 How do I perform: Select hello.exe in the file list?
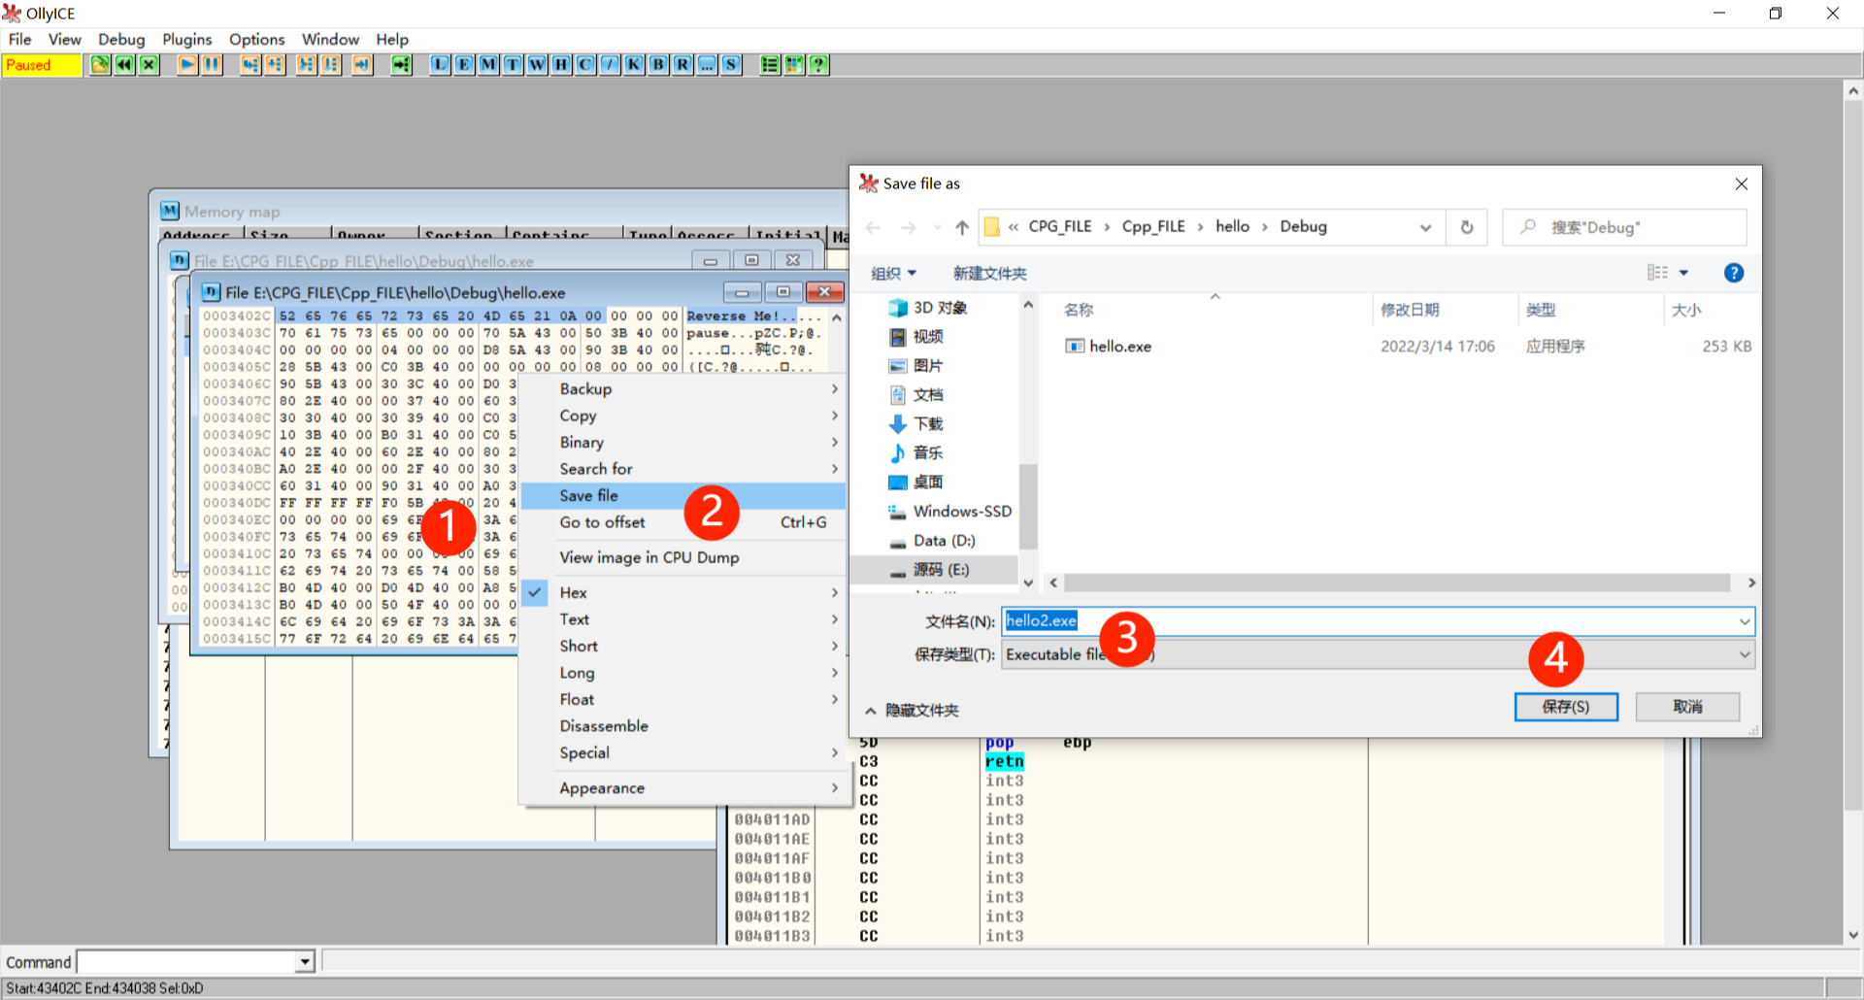[1119, 347]
